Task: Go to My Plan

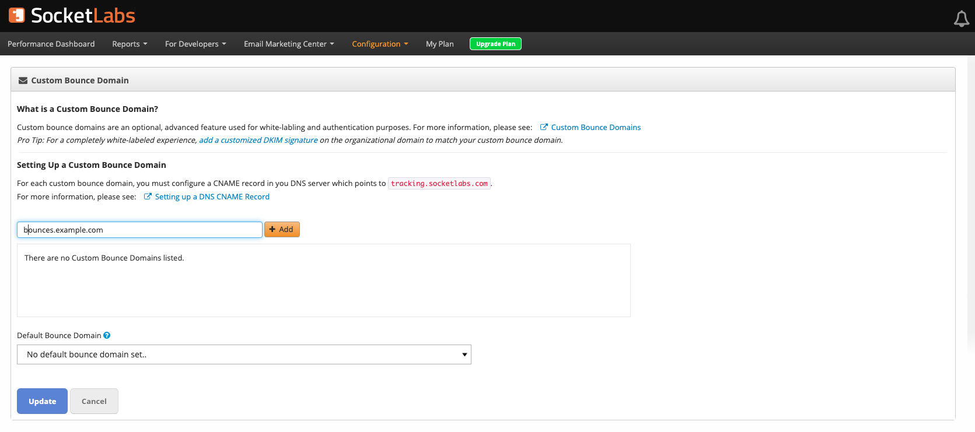Action: [440, 44]
